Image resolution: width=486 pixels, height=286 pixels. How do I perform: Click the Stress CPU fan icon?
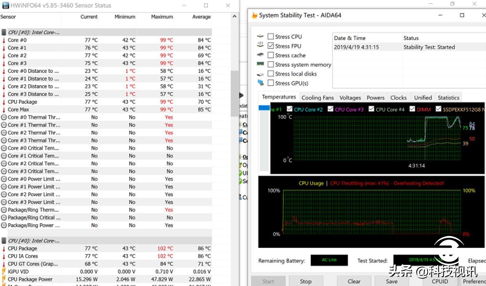click(260, 37)
